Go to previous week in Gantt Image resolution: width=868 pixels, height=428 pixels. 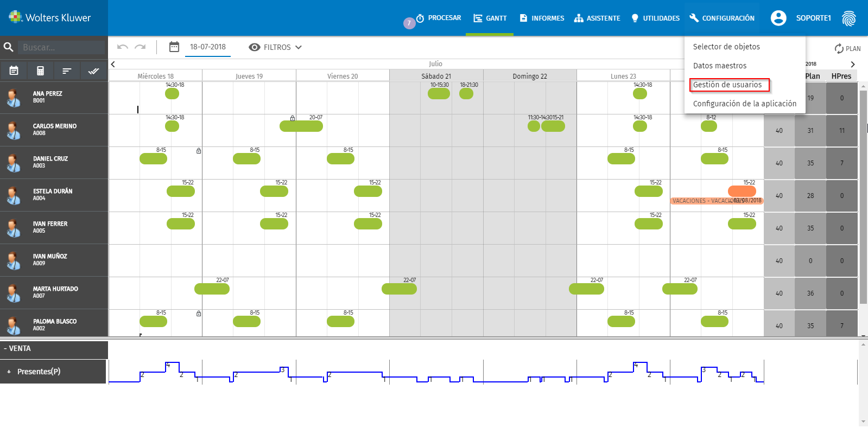click(x=113, y=64)
